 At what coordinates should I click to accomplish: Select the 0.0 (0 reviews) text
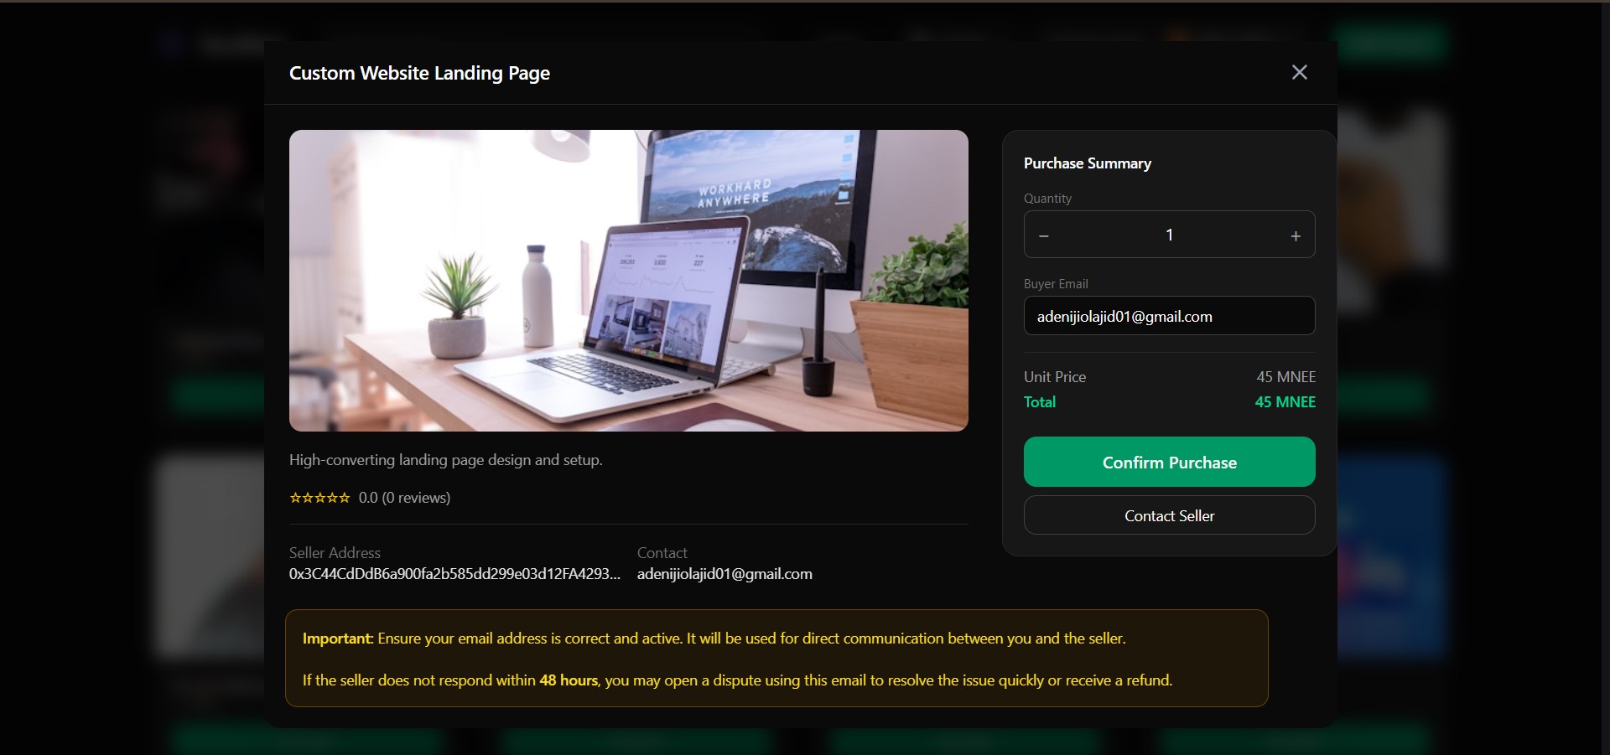(404, 498)
